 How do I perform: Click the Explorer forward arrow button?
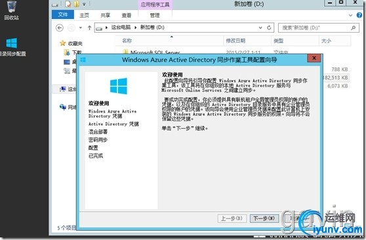click(x=71, y=28)
